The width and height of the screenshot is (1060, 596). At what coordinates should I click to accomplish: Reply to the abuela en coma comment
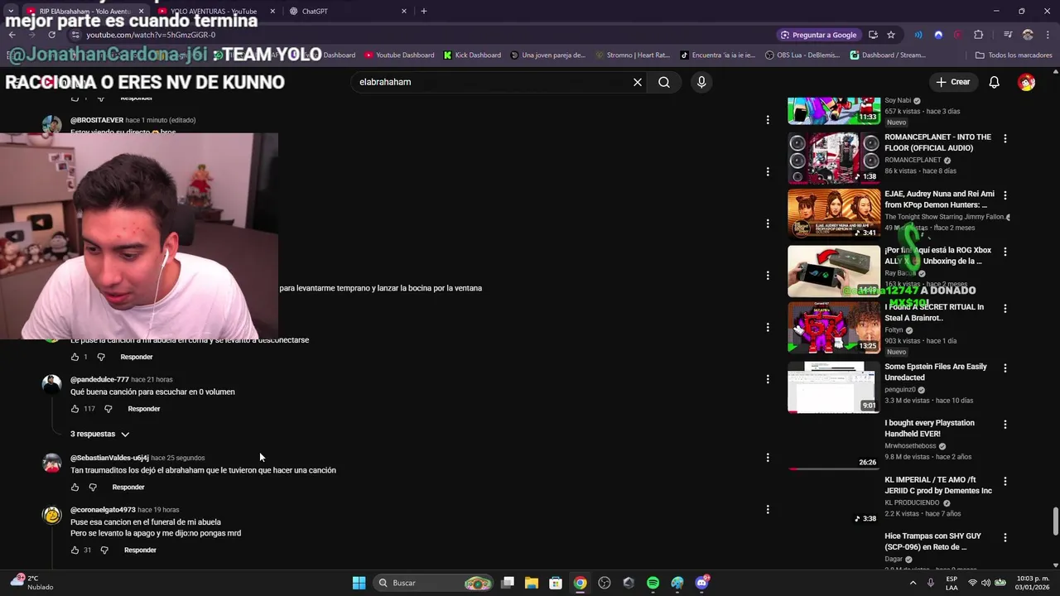[137, 358]
